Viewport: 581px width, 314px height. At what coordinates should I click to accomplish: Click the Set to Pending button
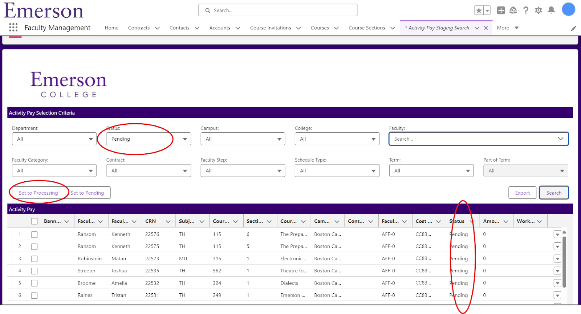[x=87, y=193]
